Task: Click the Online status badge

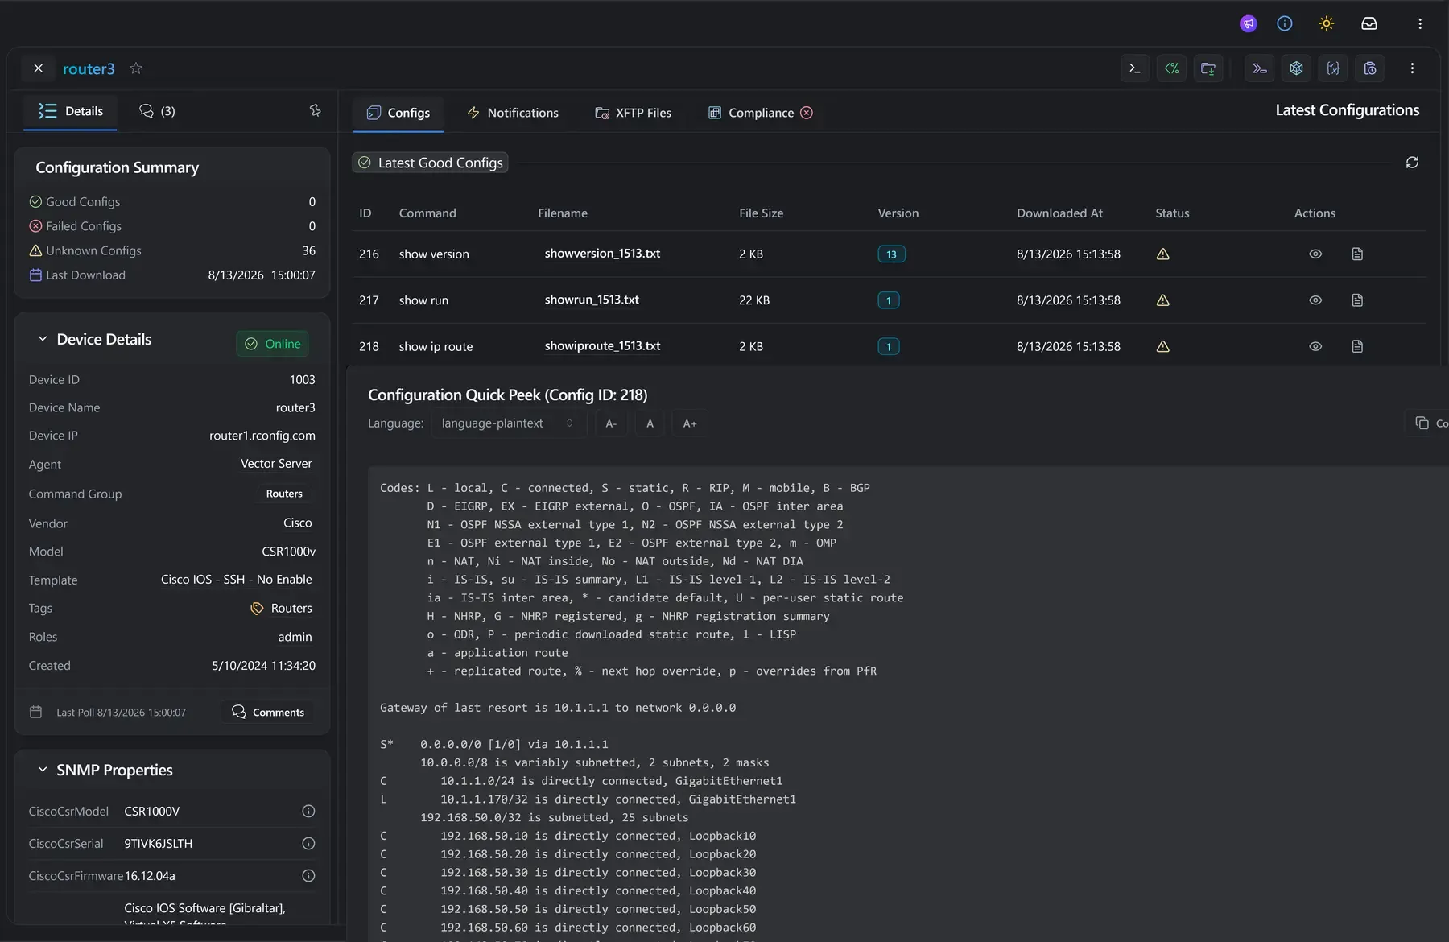Action: pyautogui.click(x=272, y=344)
